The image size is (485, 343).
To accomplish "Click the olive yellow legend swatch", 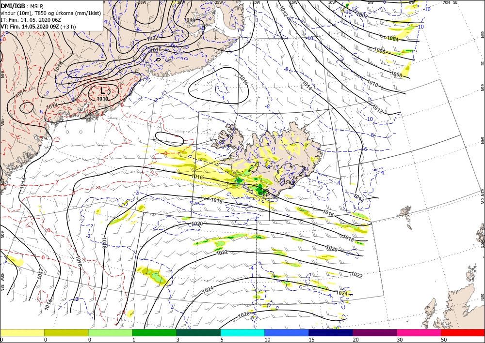I will pos(66,332).
